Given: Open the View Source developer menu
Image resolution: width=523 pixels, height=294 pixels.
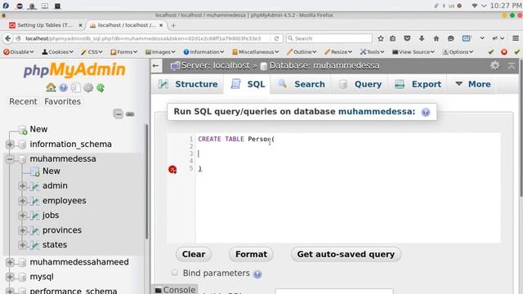Looking at the screenshot, I should (413, 52).
